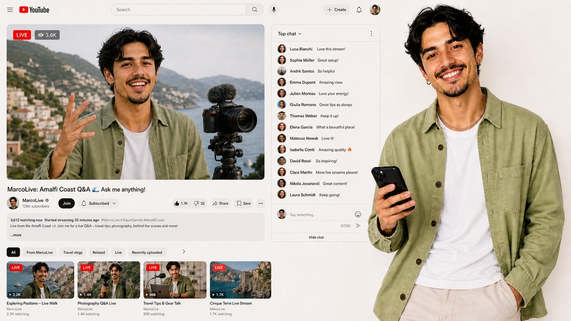Open Cinque Terre Live Stream thumbnail
The width and height of the screenshot is (571, 321).
pos(240,280)
